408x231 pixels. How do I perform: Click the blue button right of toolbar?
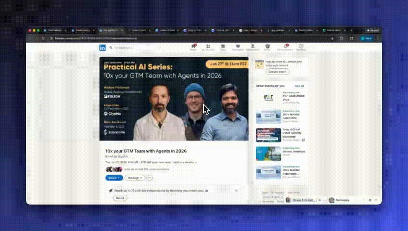point(366,38)
